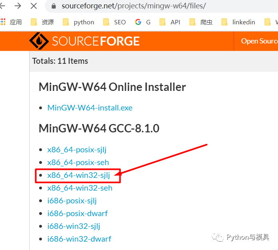Open the i686-win32-dwarf link

pyautogui.click(x=79, y=239)
